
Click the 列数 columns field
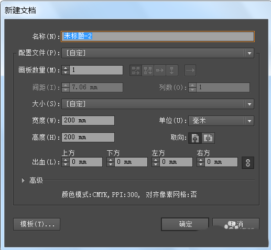(223, 87)
